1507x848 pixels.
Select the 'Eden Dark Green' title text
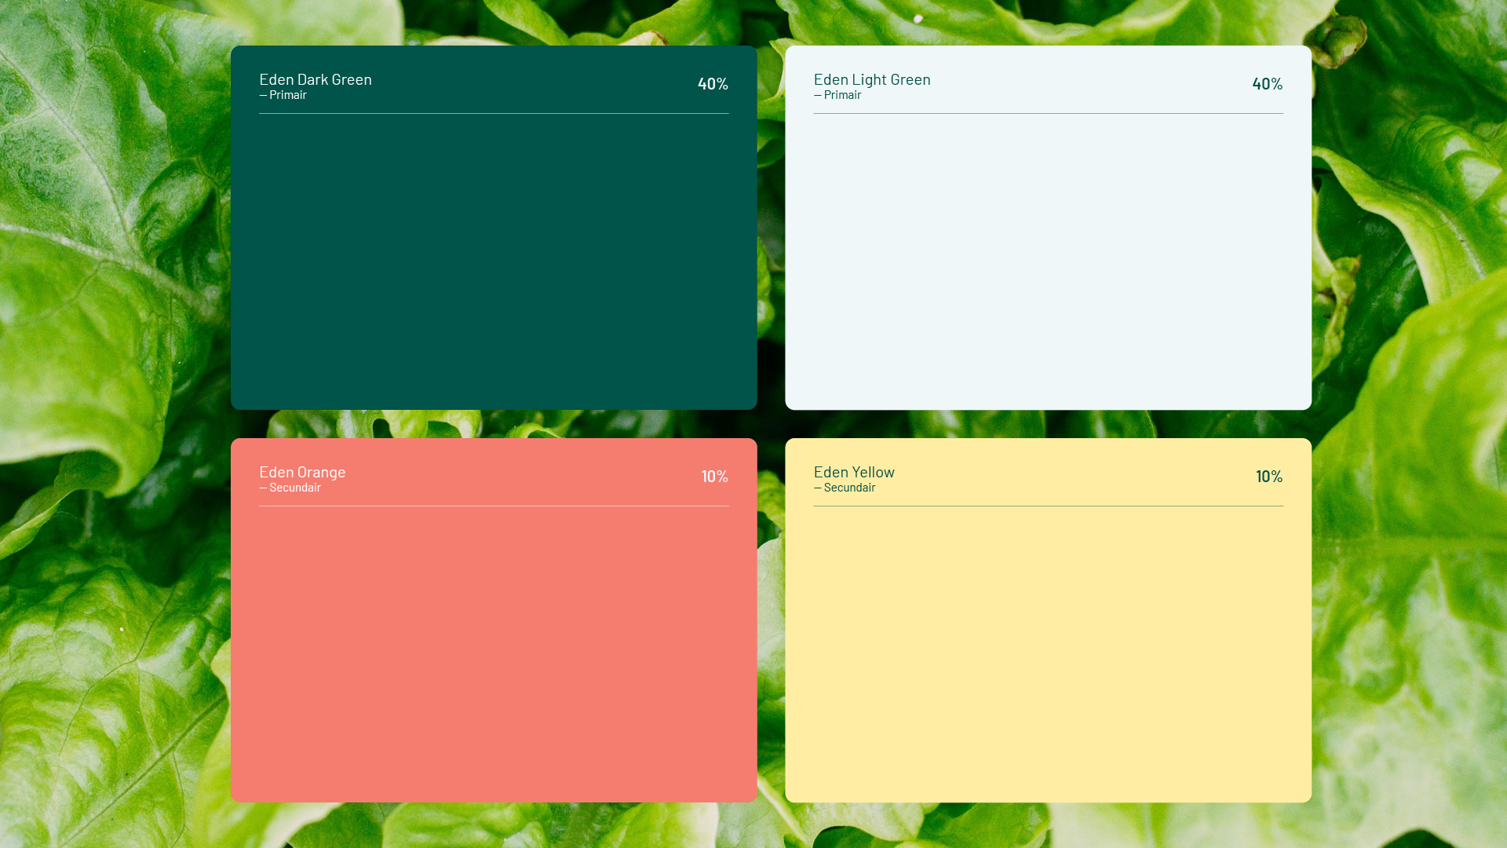point(316,79)
